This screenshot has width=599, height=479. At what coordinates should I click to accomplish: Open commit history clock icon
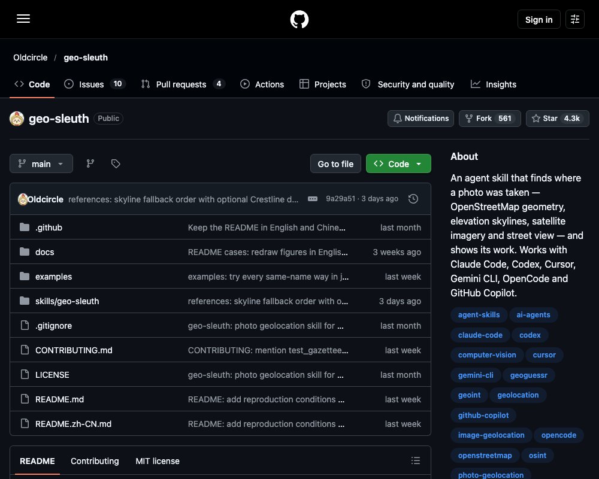coord(413,199)
